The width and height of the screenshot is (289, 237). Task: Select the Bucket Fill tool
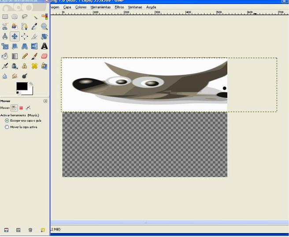5,56
